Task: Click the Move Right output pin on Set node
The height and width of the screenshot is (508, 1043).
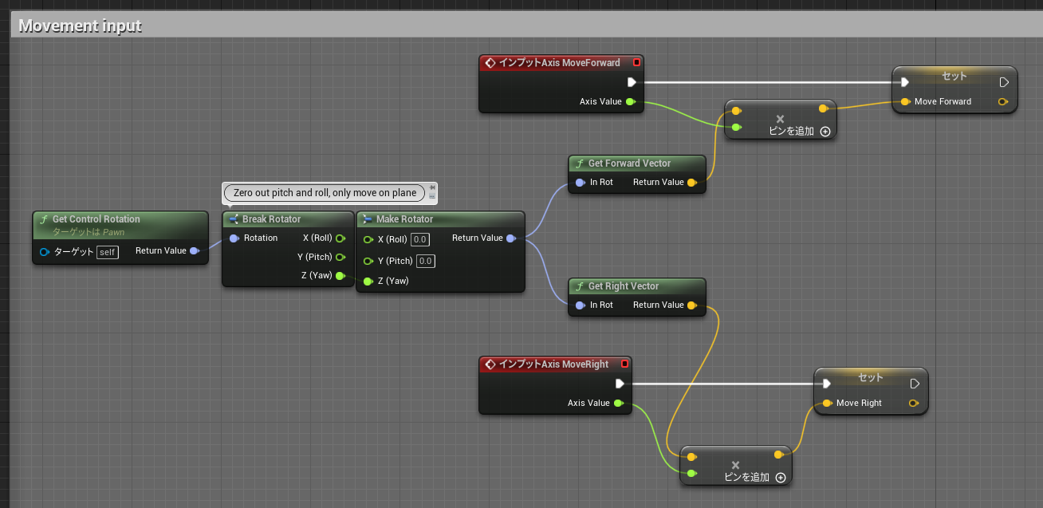Action: tap(914, 403)
